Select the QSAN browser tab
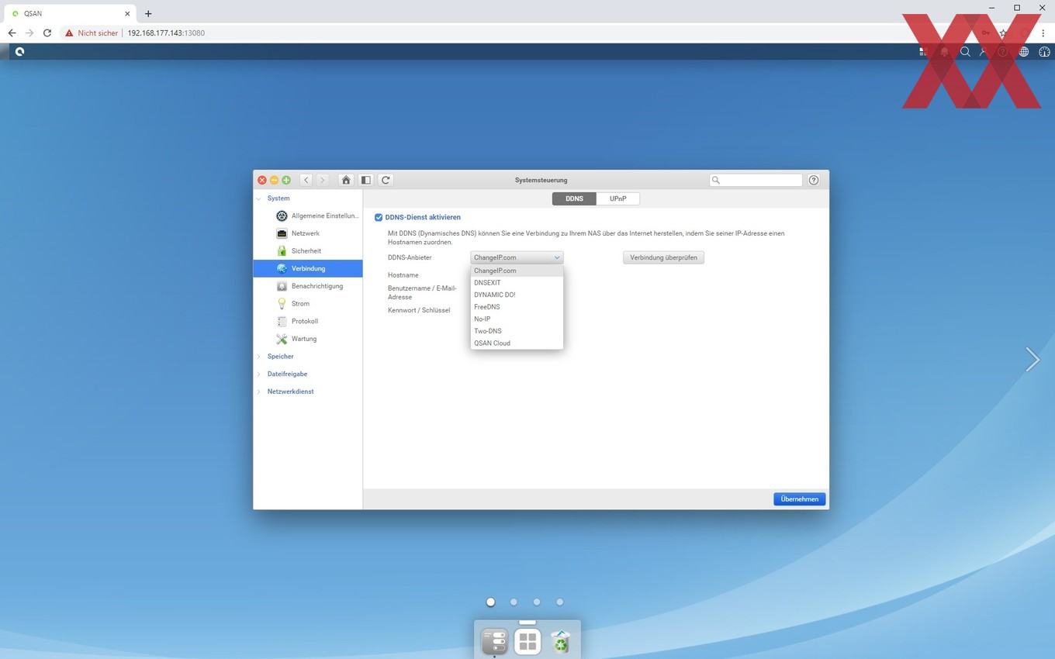This screenshot has width=1055, height=659. [70, 13]
